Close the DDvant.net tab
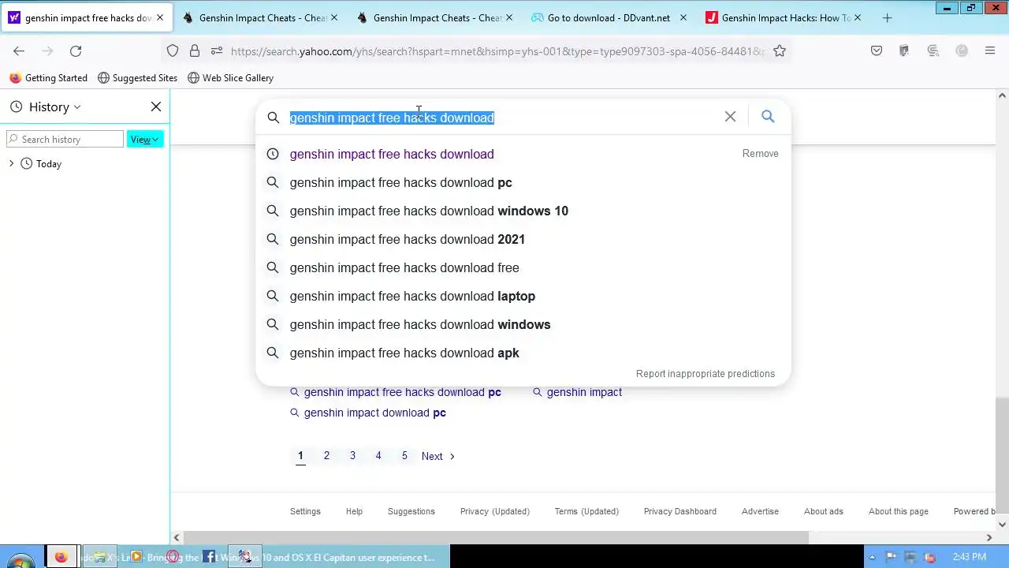This screenshot has height=568, width=1009. coord(683,17)
